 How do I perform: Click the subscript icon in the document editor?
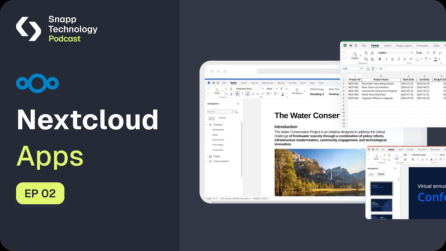click(257, 94)
